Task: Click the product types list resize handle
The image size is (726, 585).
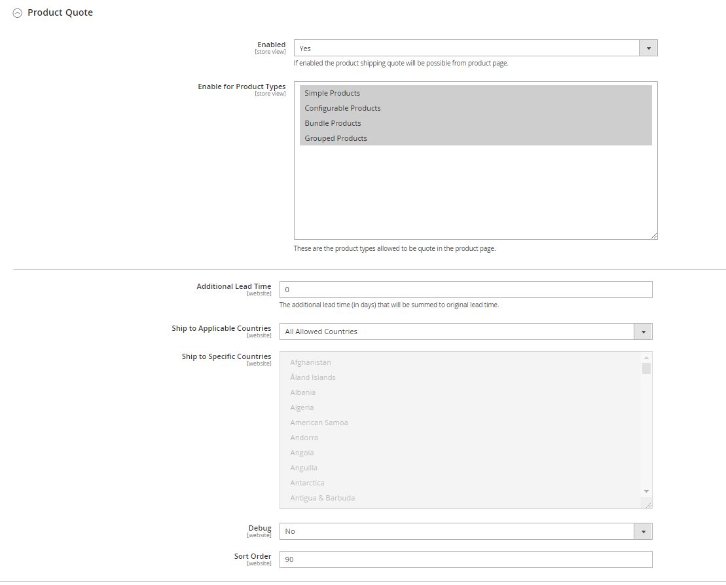Action: point(653,235)
